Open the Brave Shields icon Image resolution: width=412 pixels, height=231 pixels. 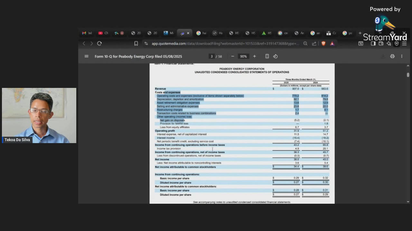click(323, 43)
